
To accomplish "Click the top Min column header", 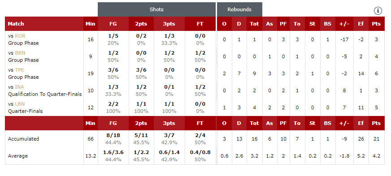I will point(91,24).
